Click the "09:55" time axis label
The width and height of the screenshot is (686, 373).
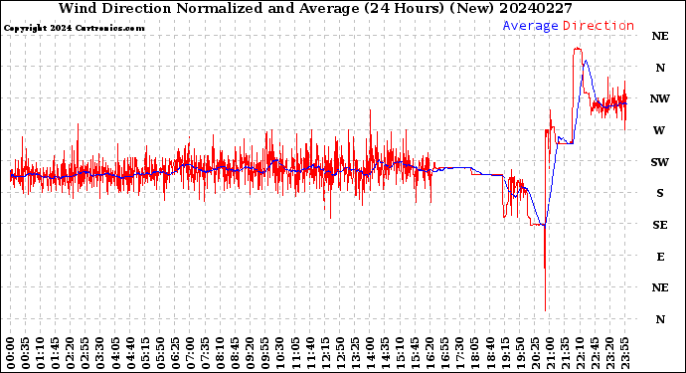pyautogui.click(x=266, y=353)
